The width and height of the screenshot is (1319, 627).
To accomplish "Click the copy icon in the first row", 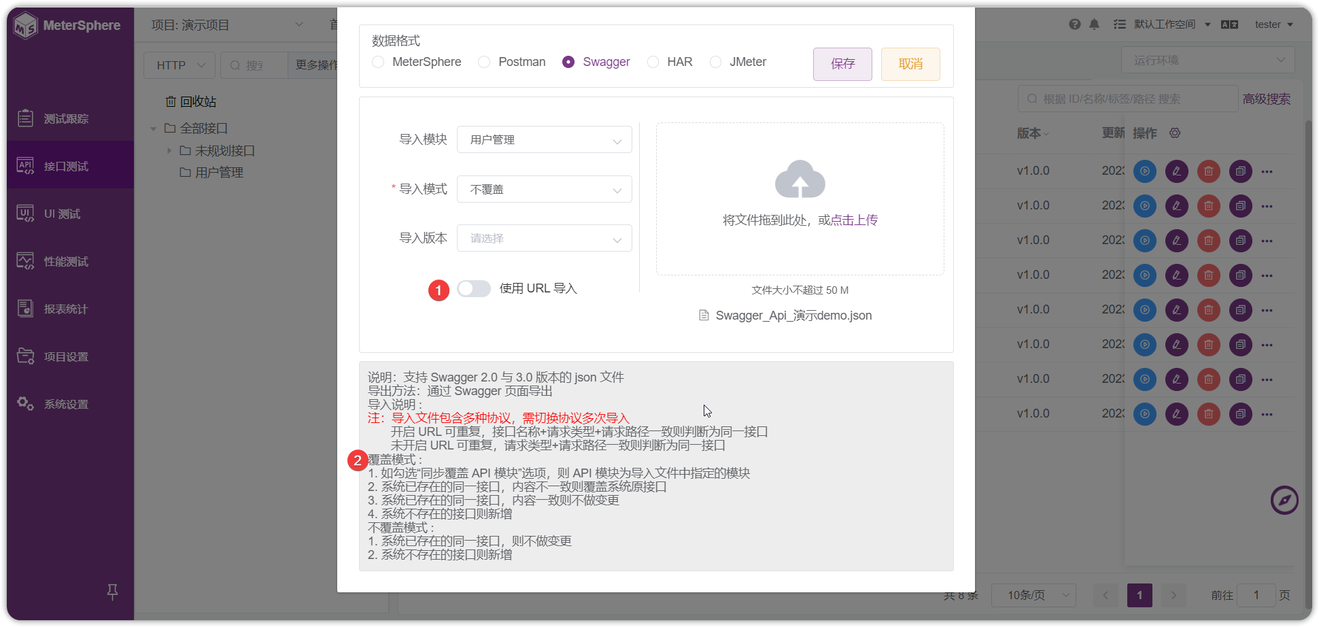I will coord(1241,171).
